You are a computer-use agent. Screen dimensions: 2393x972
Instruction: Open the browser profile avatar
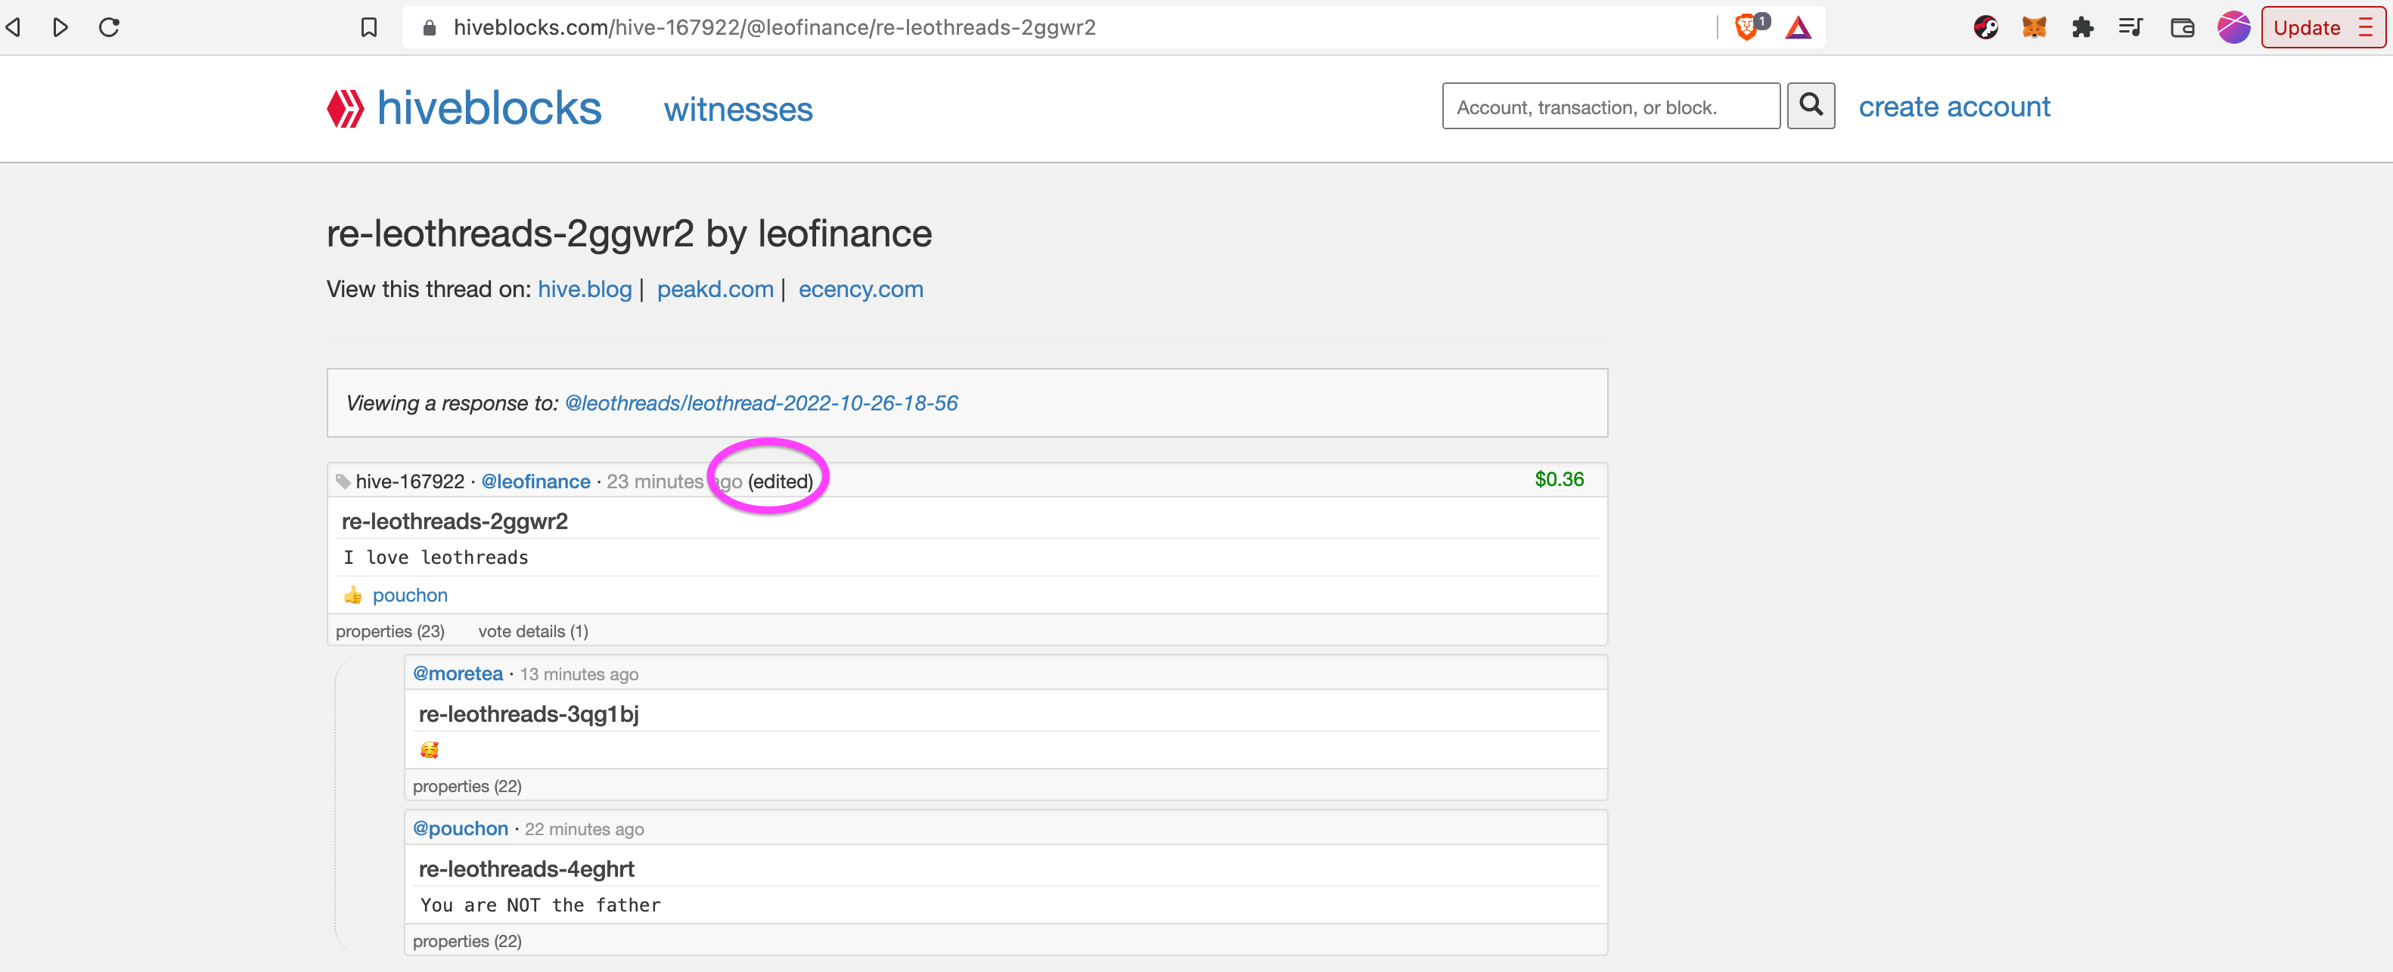point(2233,28)
